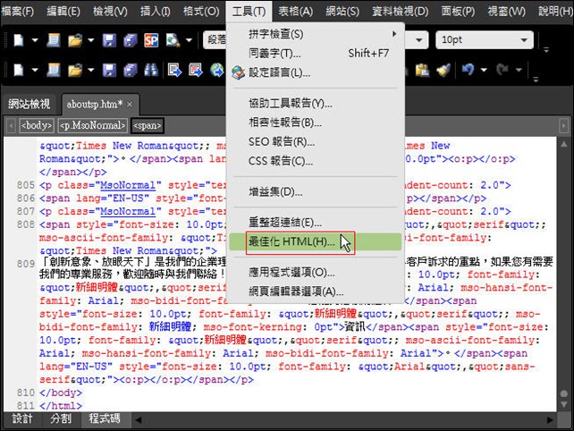
Task: Click the New Page icon in the top toolbar
Action: click(19, 40)
